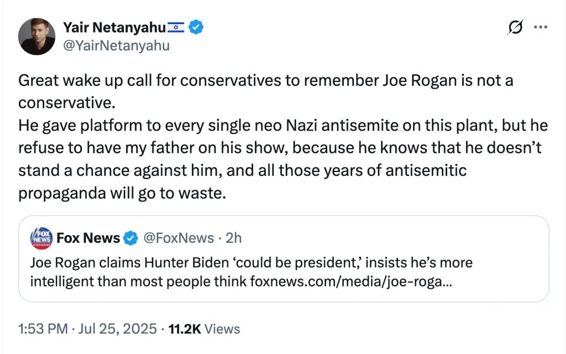Image resolution: width=566 pixels, height=354 pixels.
Task: Click the 'Fox News' display name
Action: pos(88,238)
